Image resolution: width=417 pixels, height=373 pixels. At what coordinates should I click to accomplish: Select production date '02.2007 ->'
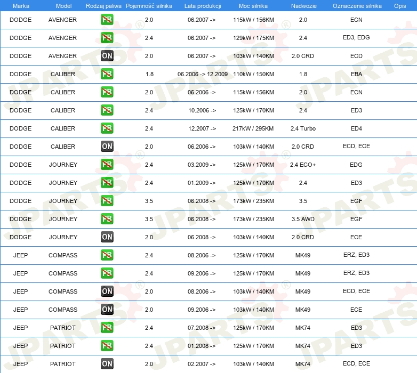coord(202,364)
